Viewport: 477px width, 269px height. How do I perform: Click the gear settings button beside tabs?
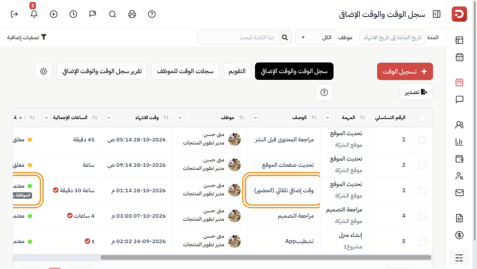click(x=43, y=71)
